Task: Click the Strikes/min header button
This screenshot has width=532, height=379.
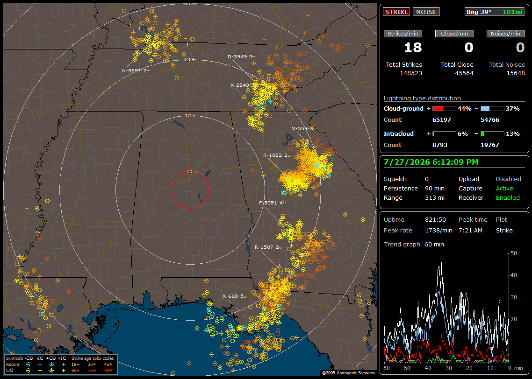Action: [x=403, y=34]
